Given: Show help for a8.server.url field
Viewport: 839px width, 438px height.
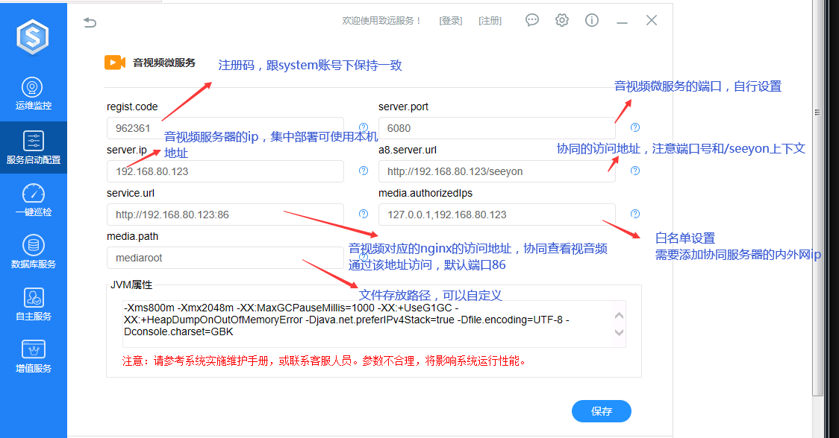Looking at the screenshot, I should tap(635, 171).
